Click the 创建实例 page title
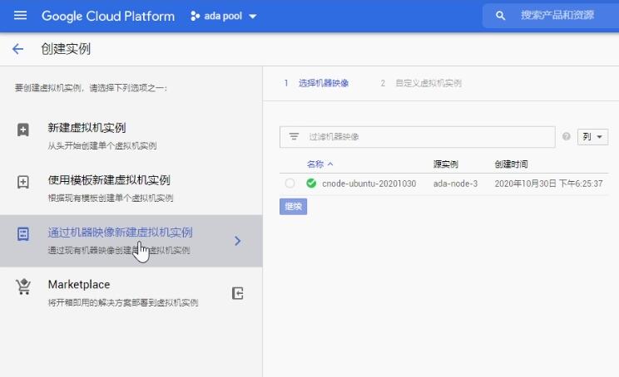 pos(66,49)
